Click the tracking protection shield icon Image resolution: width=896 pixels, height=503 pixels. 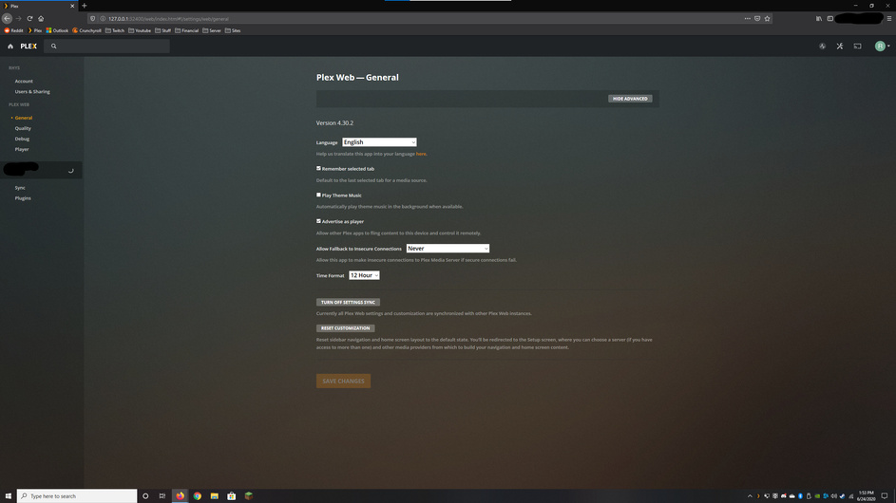point(93,19)
